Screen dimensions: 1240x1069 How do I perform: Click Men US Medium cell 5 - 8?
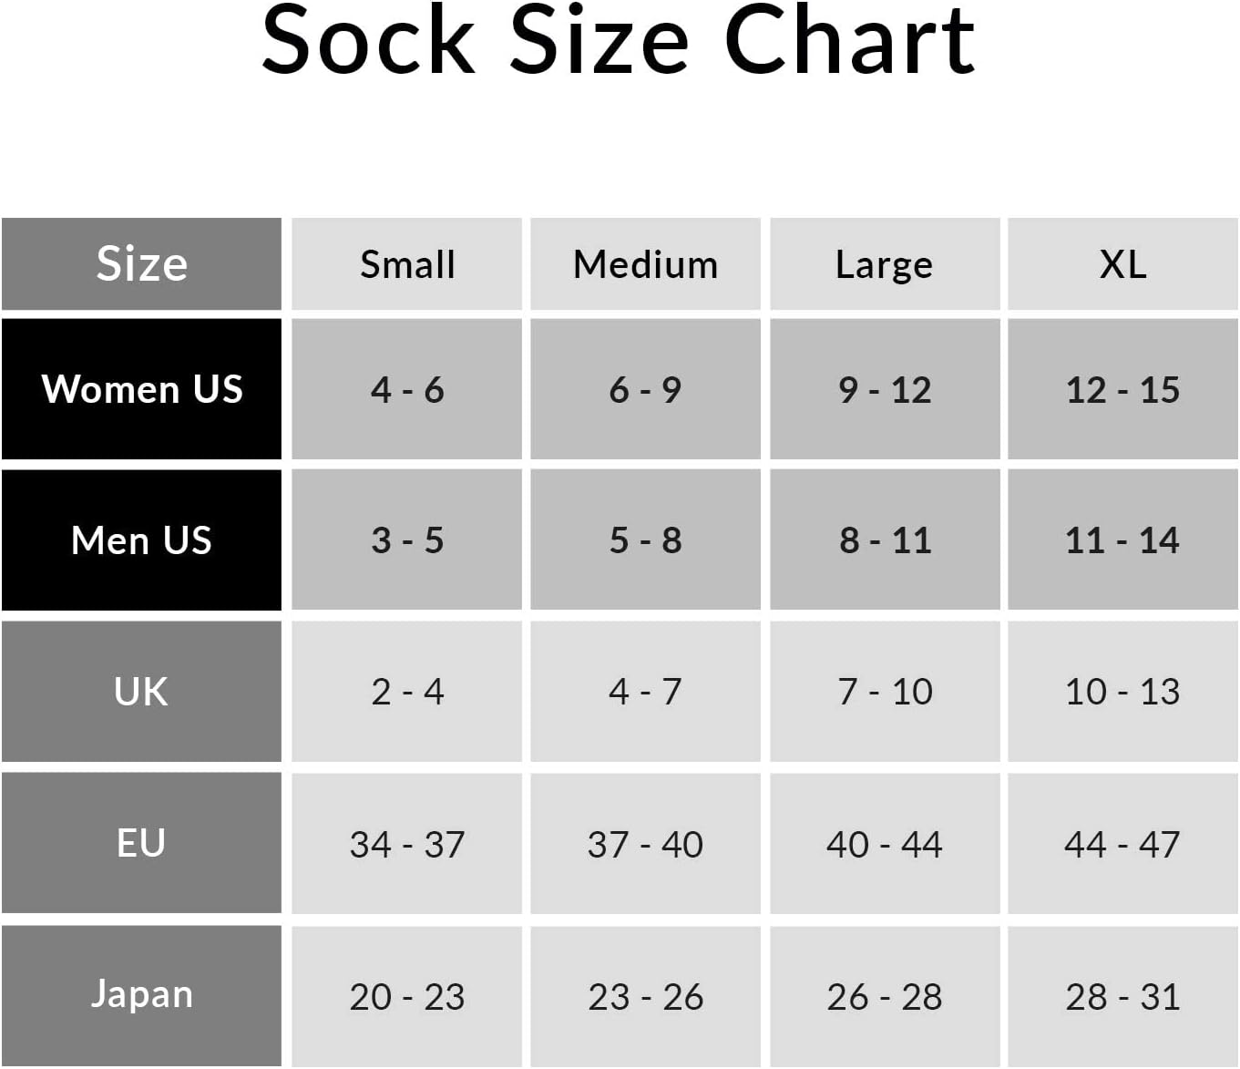(x=645, y=540)
